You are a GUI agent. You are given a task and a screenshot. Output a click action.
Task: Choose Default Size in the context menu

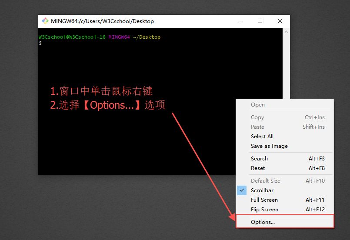coord(266,181)
